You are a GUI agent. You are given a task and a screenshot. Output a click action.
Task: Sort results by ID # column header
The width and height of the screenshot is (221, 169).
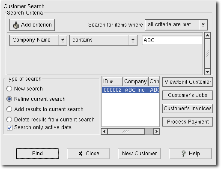(112, 81)
